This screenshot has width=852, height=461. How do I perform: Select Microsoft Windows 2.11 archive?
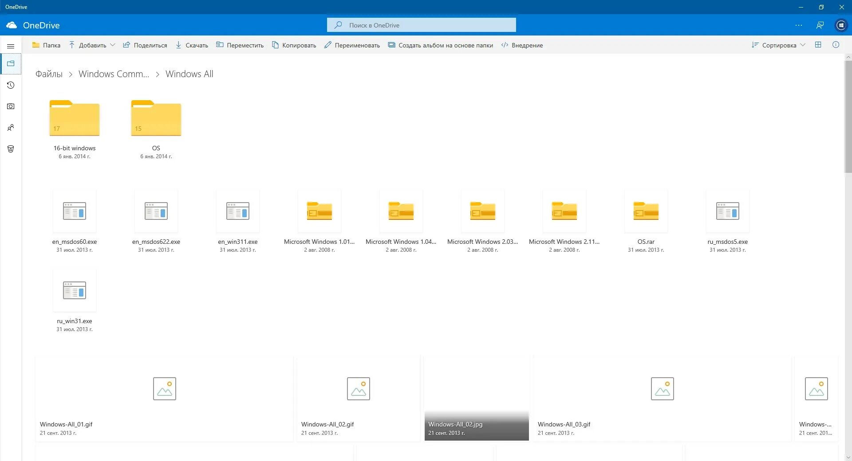tap(564, 221)
